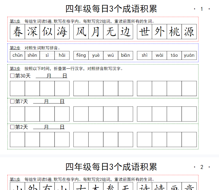Click the pinyin cell yuán
The height and width of the screenshot is (190, 219).
[189, 55]
